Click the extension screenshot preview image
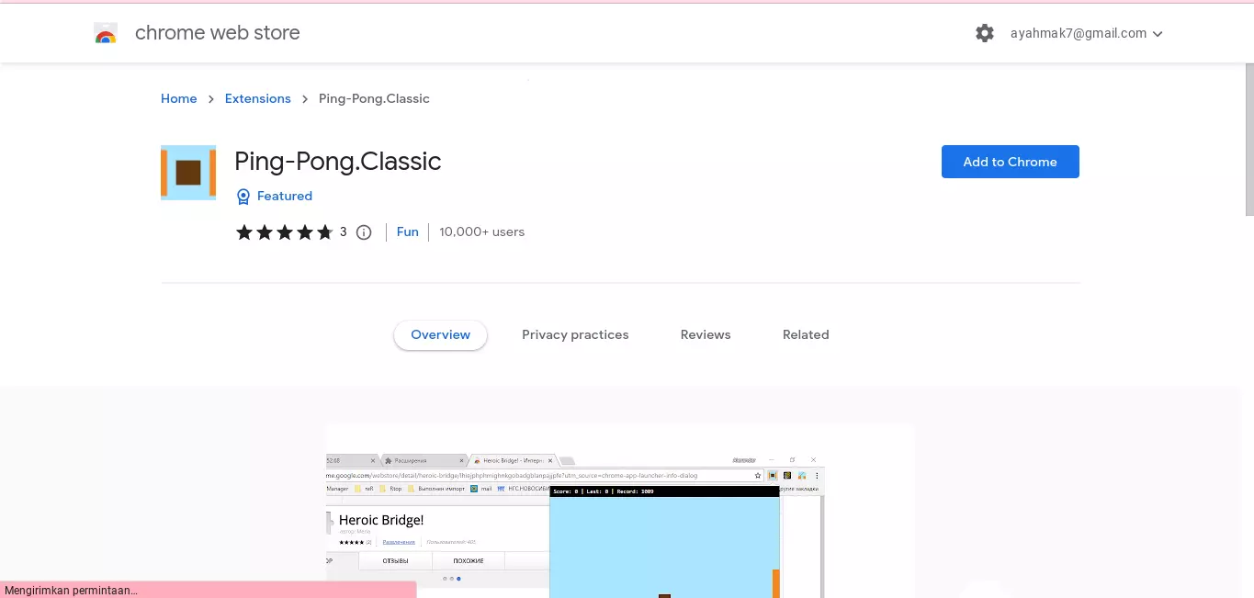1254x598 pixels. click(620, 511)
